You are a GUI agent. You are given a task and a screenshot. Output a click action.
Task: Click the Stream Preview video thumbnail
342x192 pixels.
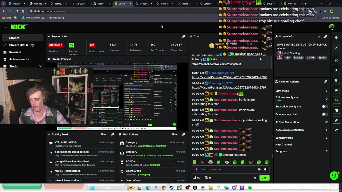(x=117, y=97)
